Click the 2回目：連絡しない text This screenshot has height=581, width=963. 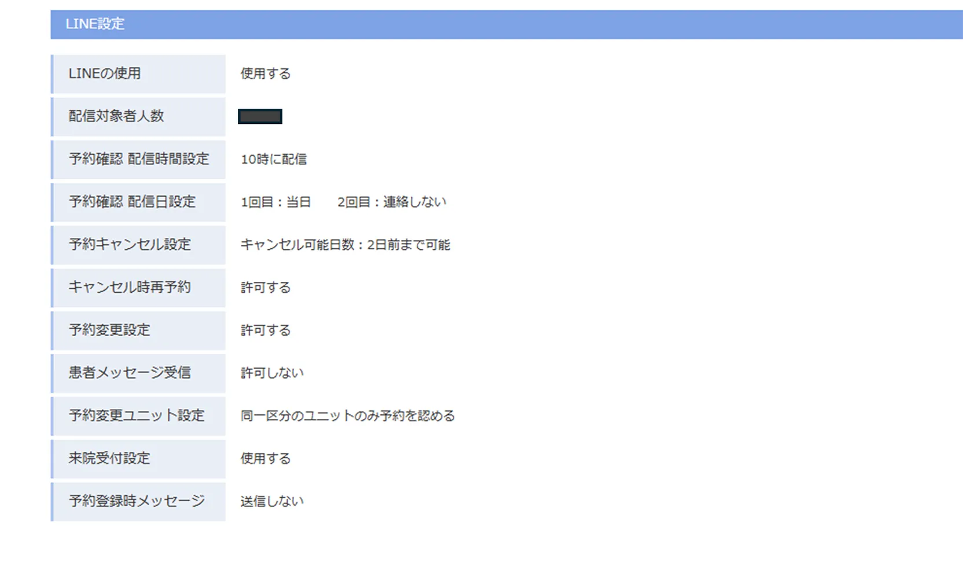[x=392, y=202]
